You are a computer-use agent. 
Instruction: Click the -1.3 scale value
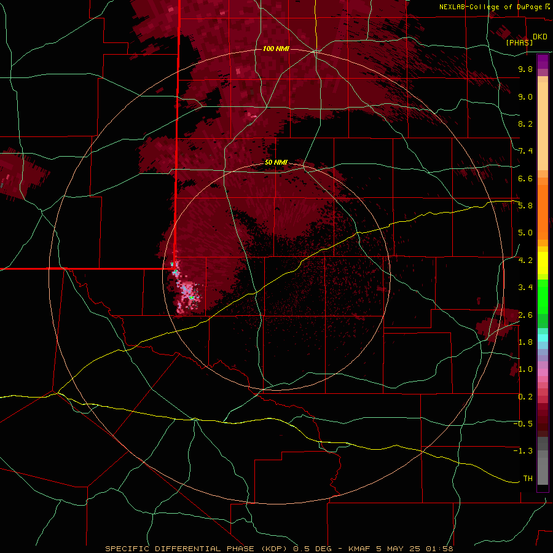(x=523, y=451)
